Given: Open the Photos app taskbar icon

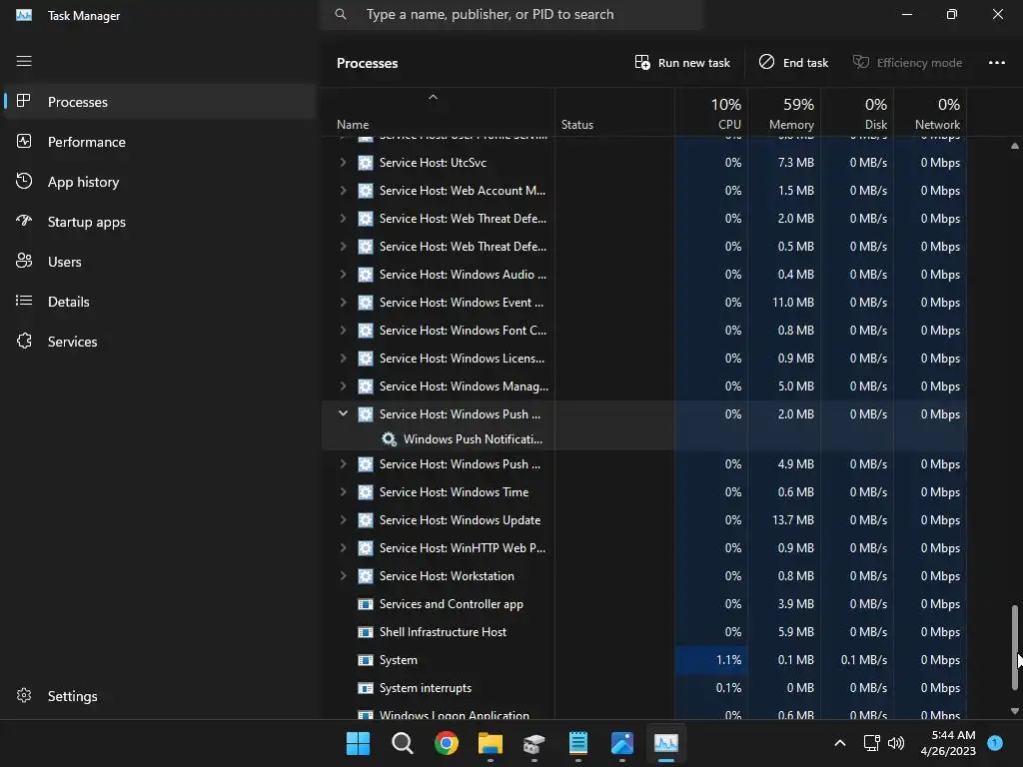Looking at the screenshot, I should coord(621,743).
